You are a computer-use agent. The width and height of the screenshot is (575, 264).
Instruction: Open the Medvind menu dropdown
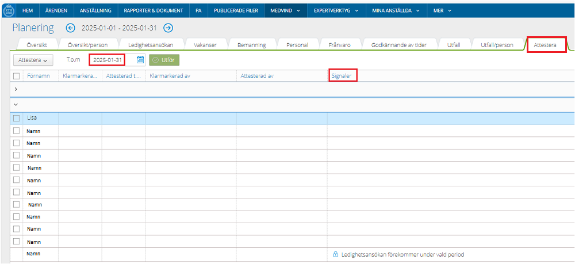pyautogui.click(x=285, y=10)
